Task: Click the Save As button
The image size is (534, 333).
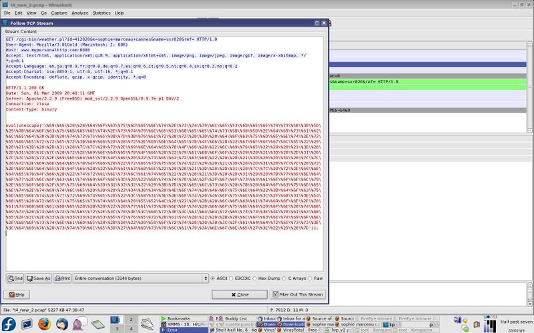Action: coord(39,278)
